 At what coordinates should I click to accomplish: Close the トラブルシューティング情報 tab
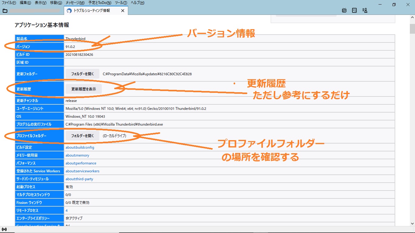123,11
